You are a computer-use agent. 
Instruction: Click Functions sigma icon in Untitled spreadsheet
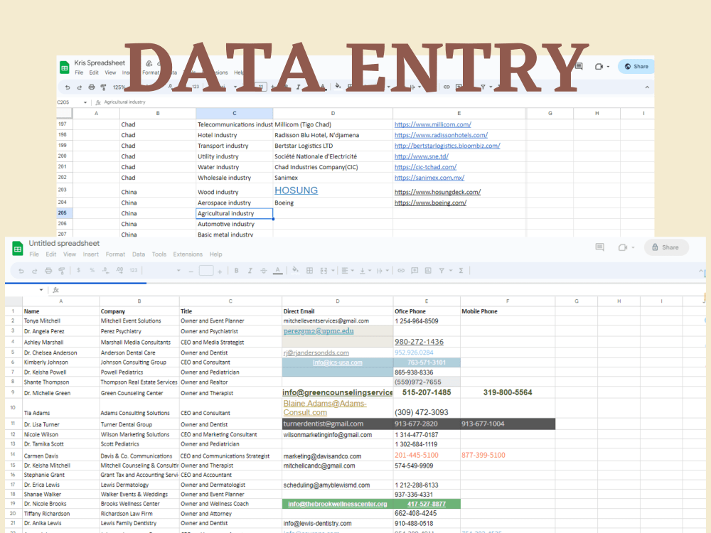pyautogui.click(x=461, y=271)
